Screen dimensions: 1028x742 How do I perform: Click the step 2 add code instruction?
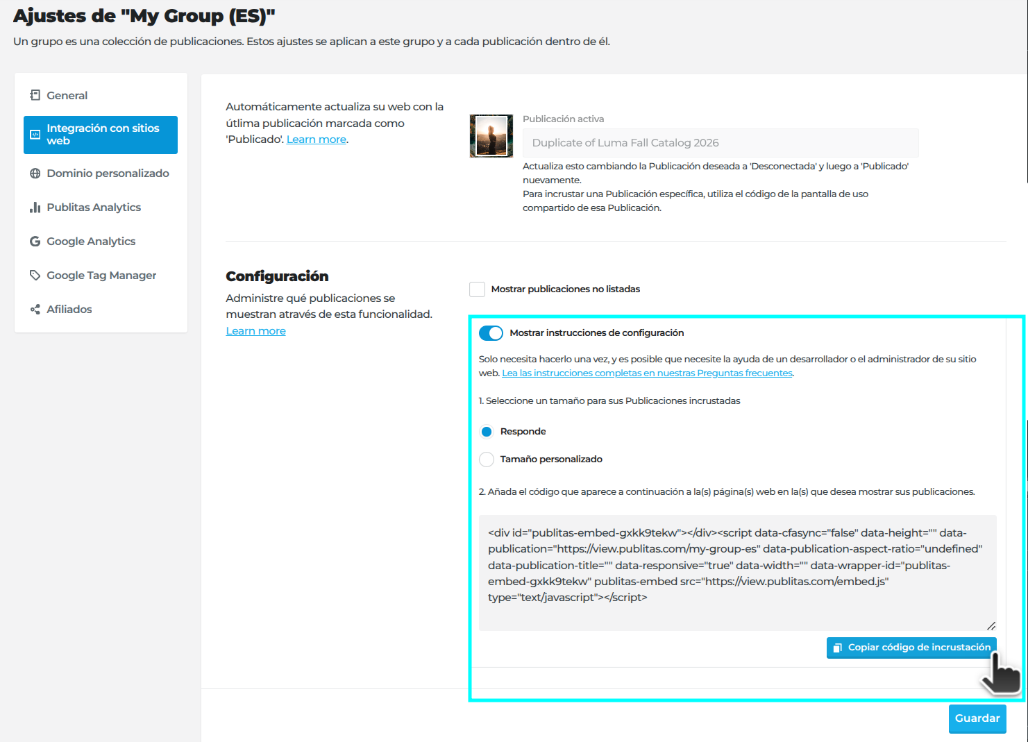point(727,492)
